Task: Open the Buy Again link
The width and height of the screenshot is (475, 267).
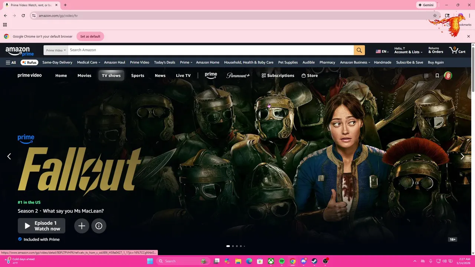Action: click(436, 62)
